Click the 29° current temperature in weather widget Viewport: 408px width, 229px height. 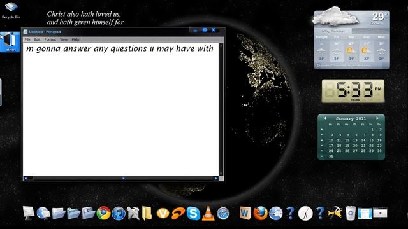click(379, 17)
